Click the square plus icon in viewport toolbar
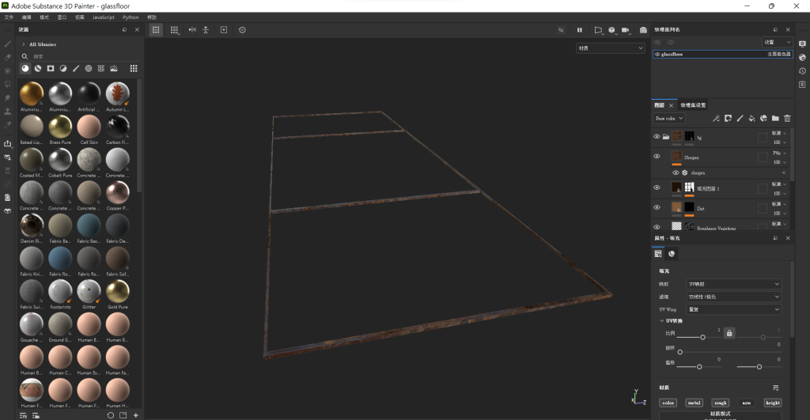The width and height of the screenshot is (810, 420). 224,30
